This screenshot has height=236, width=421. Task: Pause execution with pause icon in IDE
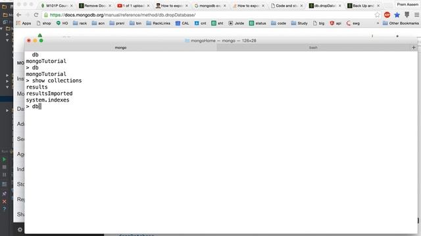click(x=5, y=175)
